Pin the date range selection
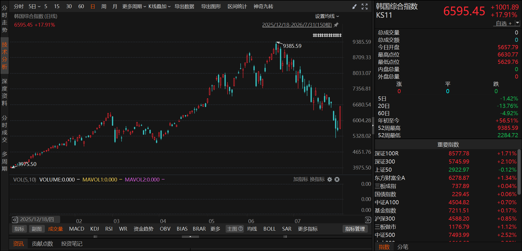The image size is (522, 251). pyautogui.click(x=336, y=25)
